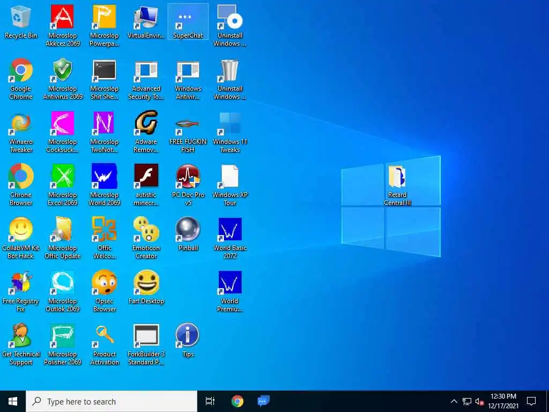Show hidden system tray icons

click(454, 401)
